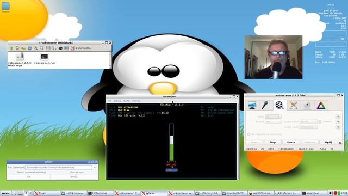Viewport: 348px width, 196px height.
Task: Open the webcam tab in vokoscreen
Action: 307,105
